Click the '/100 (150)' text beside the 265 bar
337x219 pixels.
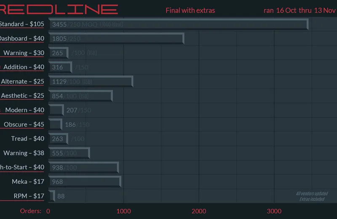pos(84,53)
